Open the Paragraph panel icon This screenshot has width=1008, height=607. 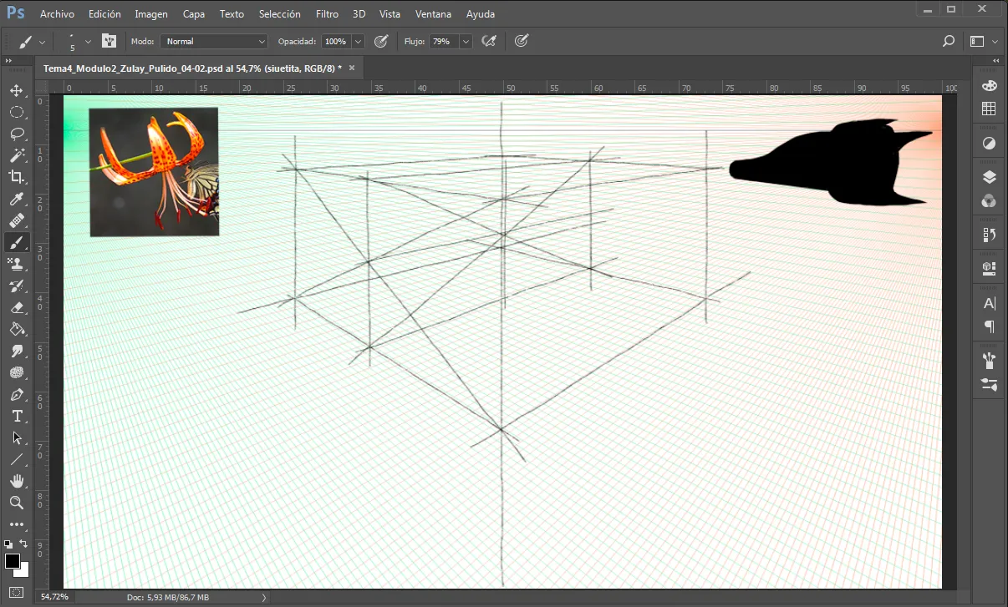989,326
